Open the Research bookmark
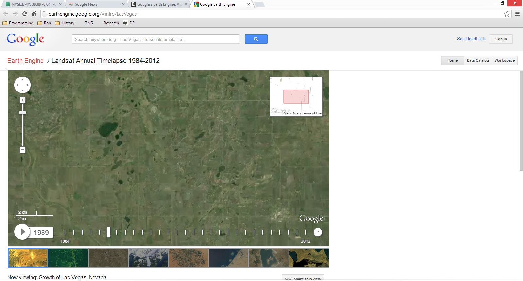This screenshot has width=523, height=281. pyautogui.click(x=111, y=23)
